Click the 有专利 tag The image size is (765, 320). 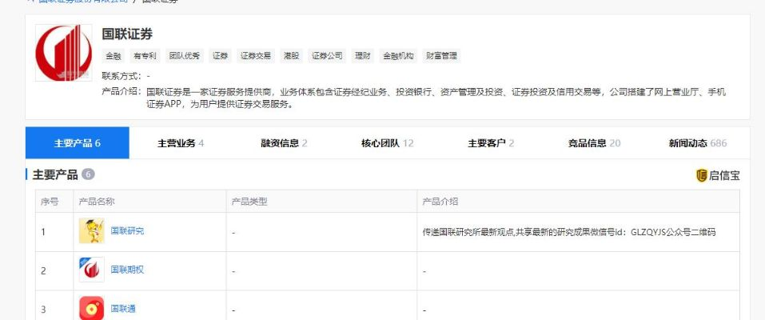tap(145, 56)
